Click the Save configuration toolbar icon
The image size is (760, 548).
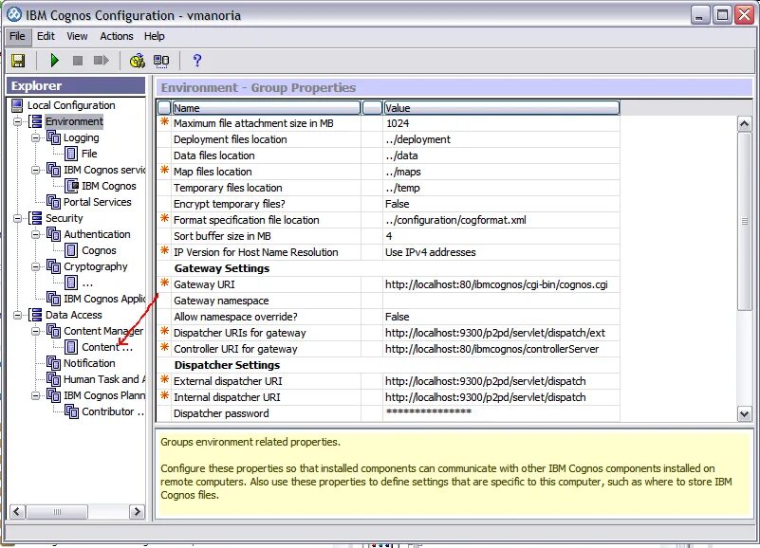click(18, 61)
